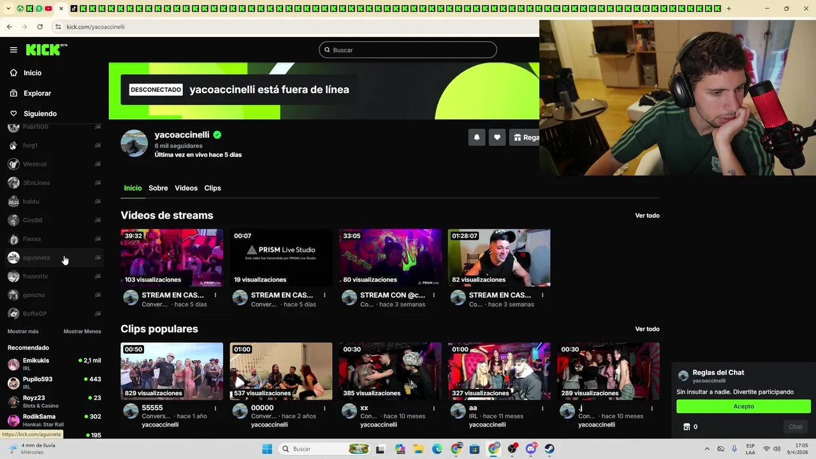Click the KICK logo
This screenshot has width=816, height=459.
(47, 50)
